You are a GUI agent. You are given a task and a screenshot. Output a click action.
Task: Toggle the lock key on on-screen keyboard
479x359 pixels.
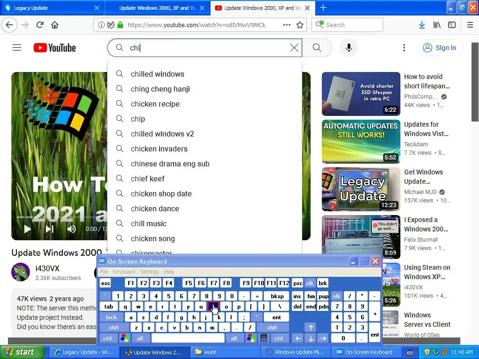pyautogui.click(x=111, y=317)
